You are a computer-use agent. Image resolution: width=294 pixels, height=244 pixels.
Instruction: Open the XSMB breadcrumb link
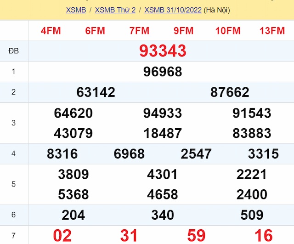pyautogui.click(x=76, y=10)
